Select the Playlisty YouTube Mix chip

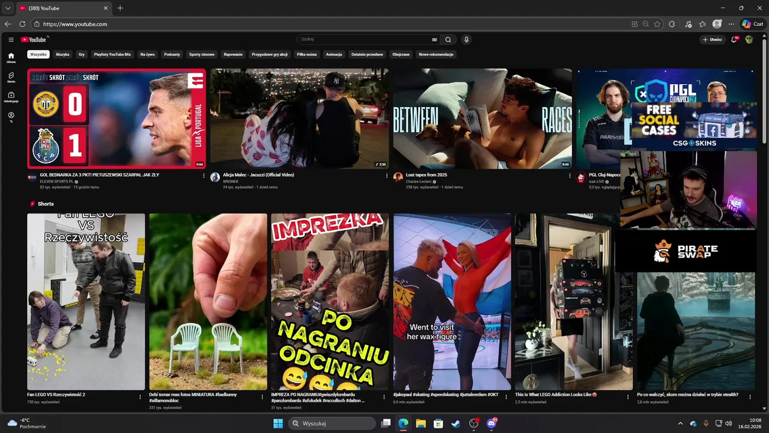pos(112,54)
